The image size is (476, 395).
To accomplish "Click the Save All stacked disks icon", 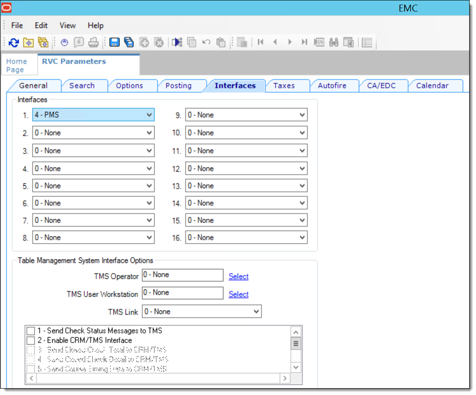I will 129,42.
